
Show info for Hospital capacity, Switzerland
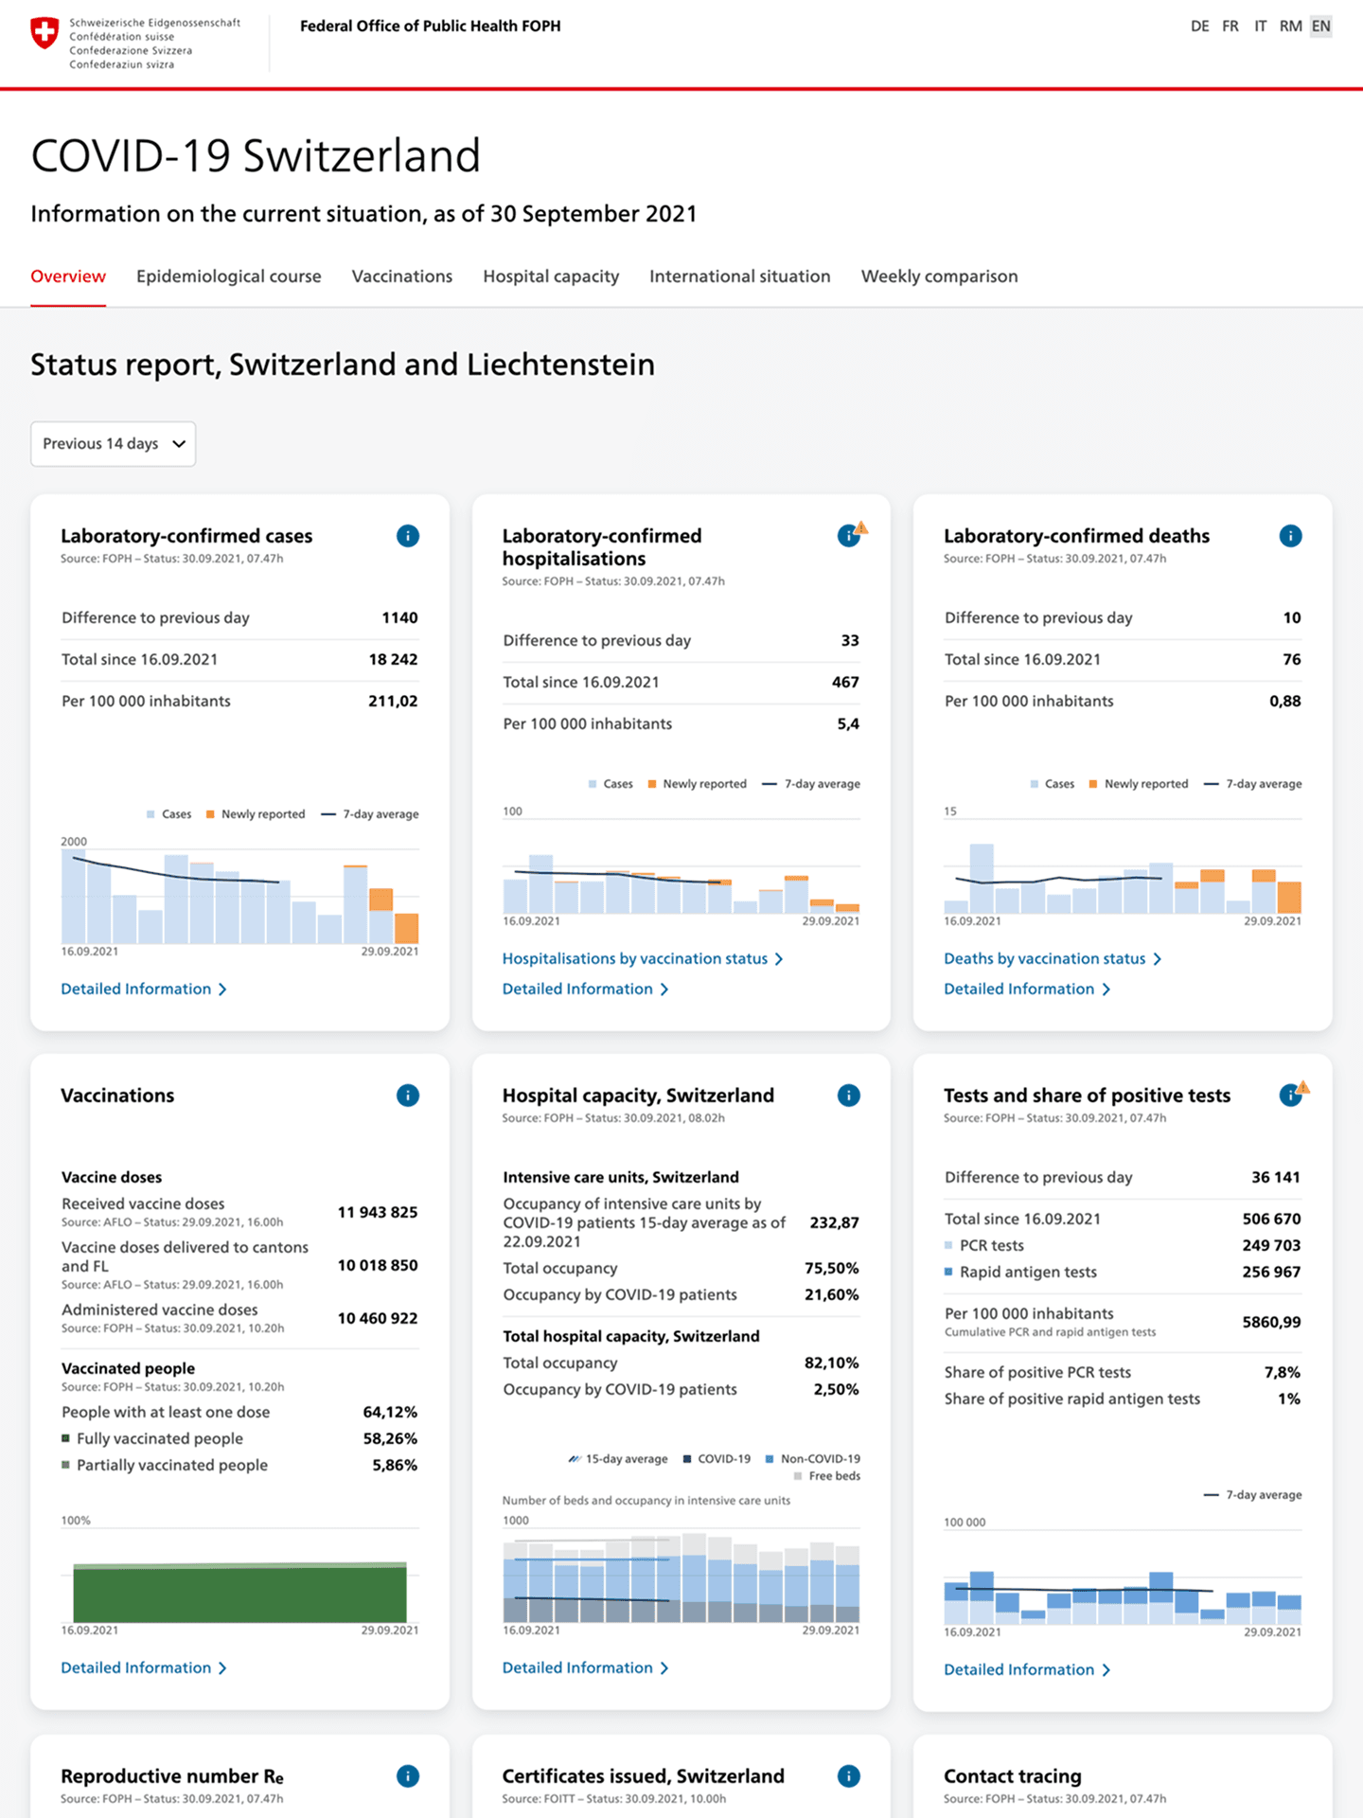coord(849,1096)
